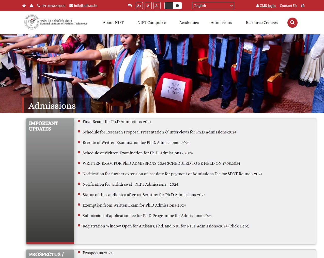This screenshot has height=258, width=324.
Task: Open the Academics menu item
Action: pyautogui.click(x=189, y=23)
